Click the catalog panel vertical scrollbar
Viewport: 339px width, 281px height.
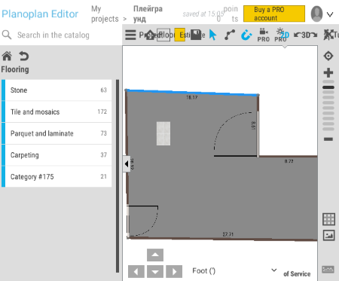tap(118, 176)
